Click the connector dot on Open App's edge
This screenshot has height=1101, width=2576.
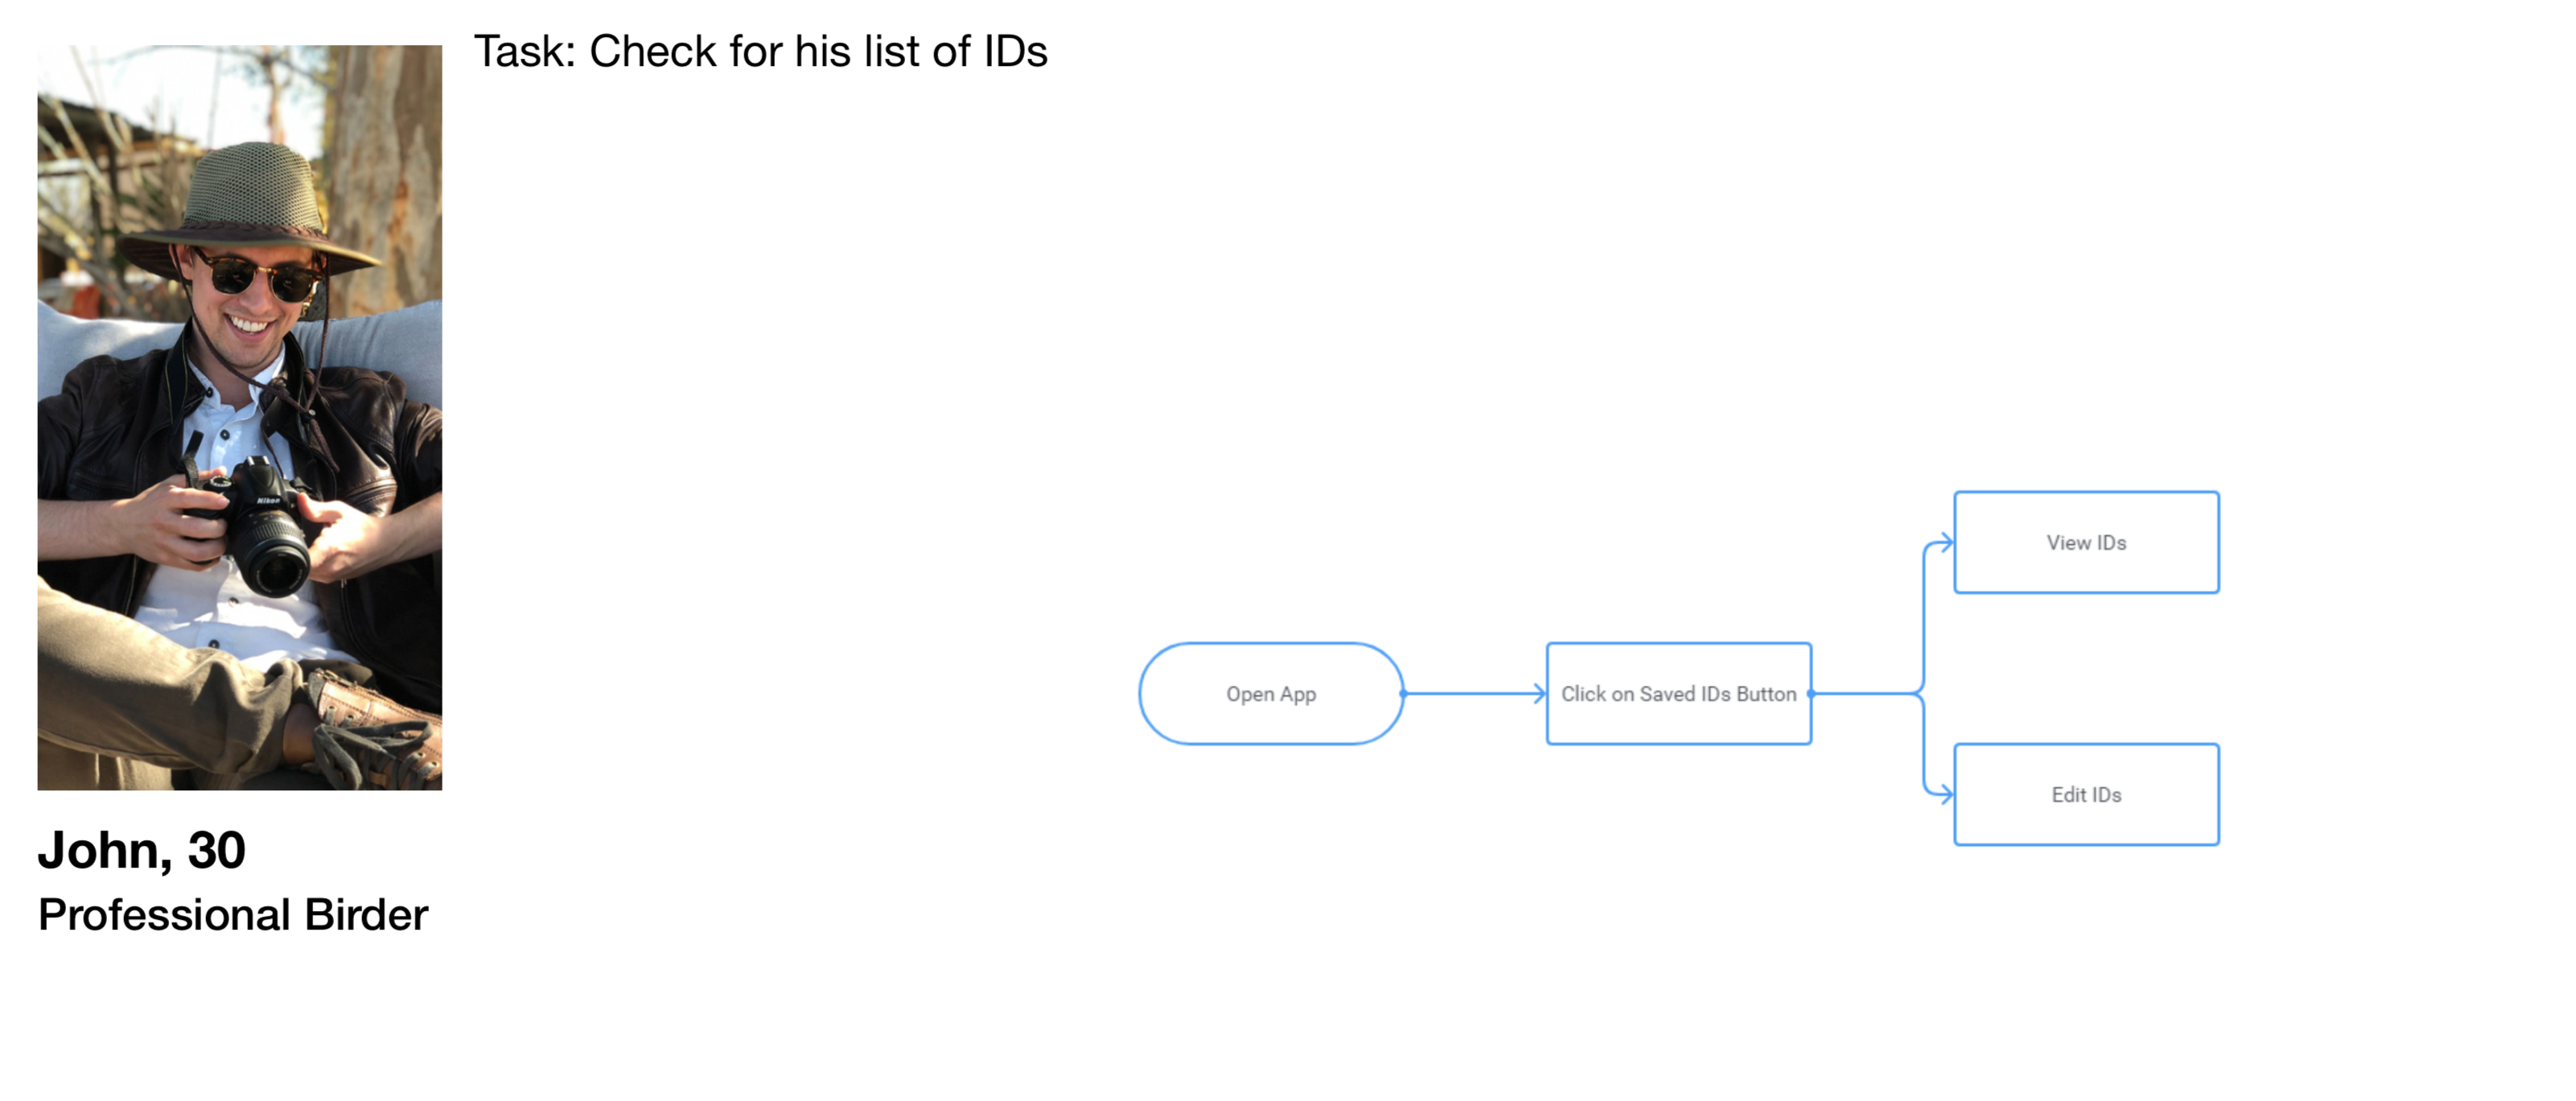(1403, 693)
